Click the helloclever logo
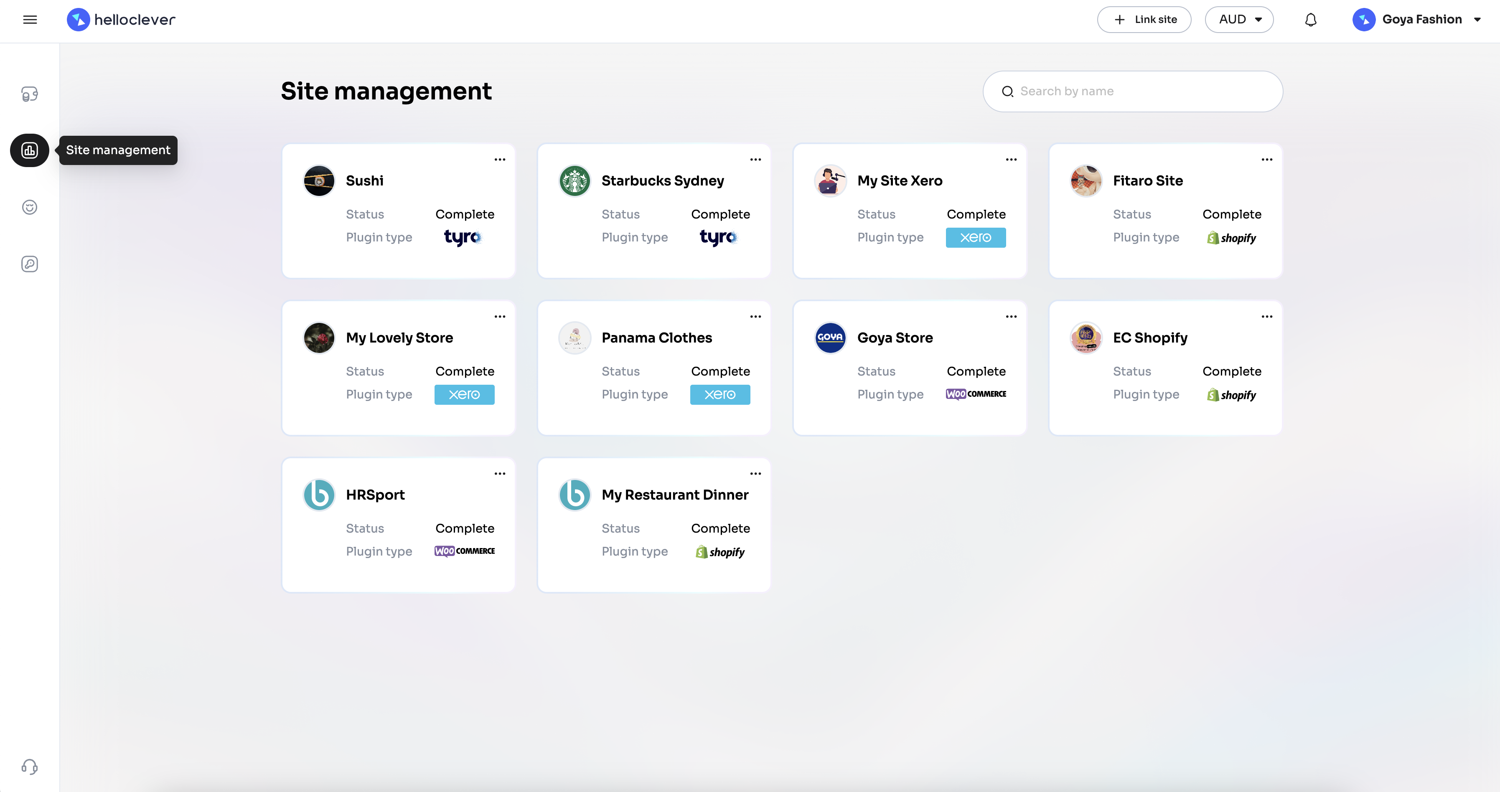 (121, 20)
